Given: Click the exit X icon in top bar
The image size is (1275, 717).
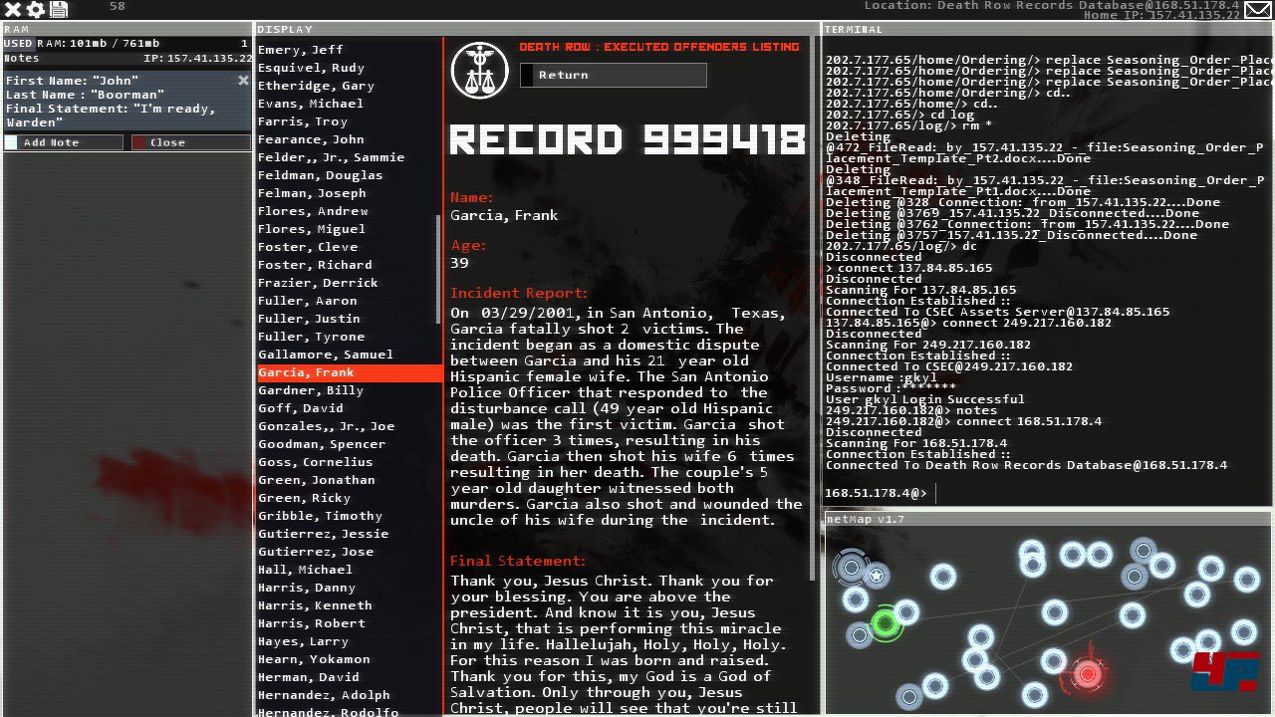Looking at the screenshot, I should click(x=13, y=10).
